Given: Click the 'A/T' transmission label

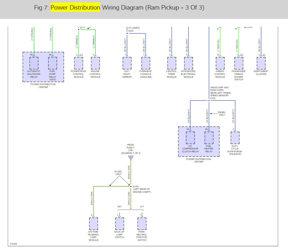Looking at the screenshot, I should 142,206.
